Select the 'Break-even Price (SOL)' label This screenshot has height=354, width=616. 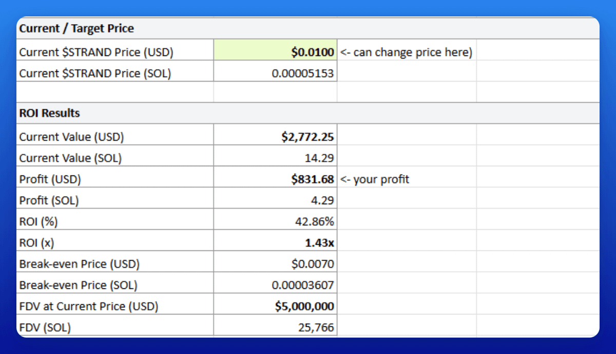click(78, 285)
